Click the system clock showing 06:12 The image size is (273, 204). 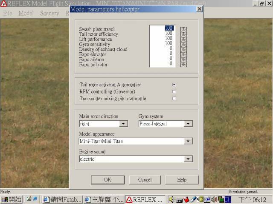click(252, 200)
